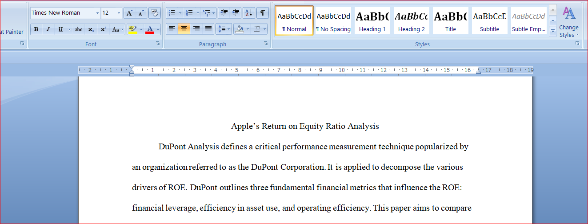Open bullets library dropdown arrow
The width and height of the screenshot is (588, 224).
[x=180, y=13]
